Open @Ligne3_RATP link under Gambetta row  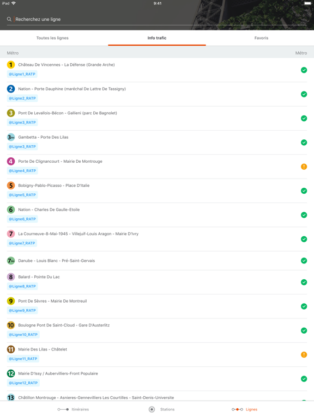pyautogui.click(x=22, y=146)
